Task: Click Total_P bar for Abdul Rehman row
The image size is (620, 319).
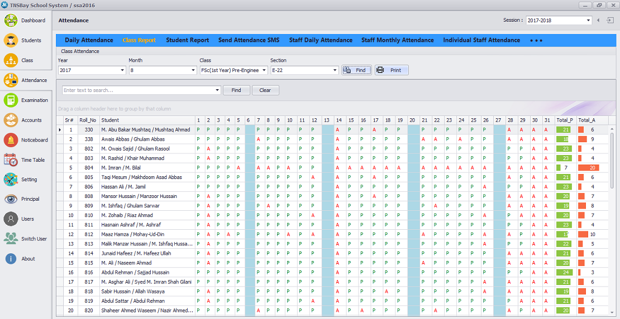Action: (x=564, y=272)
